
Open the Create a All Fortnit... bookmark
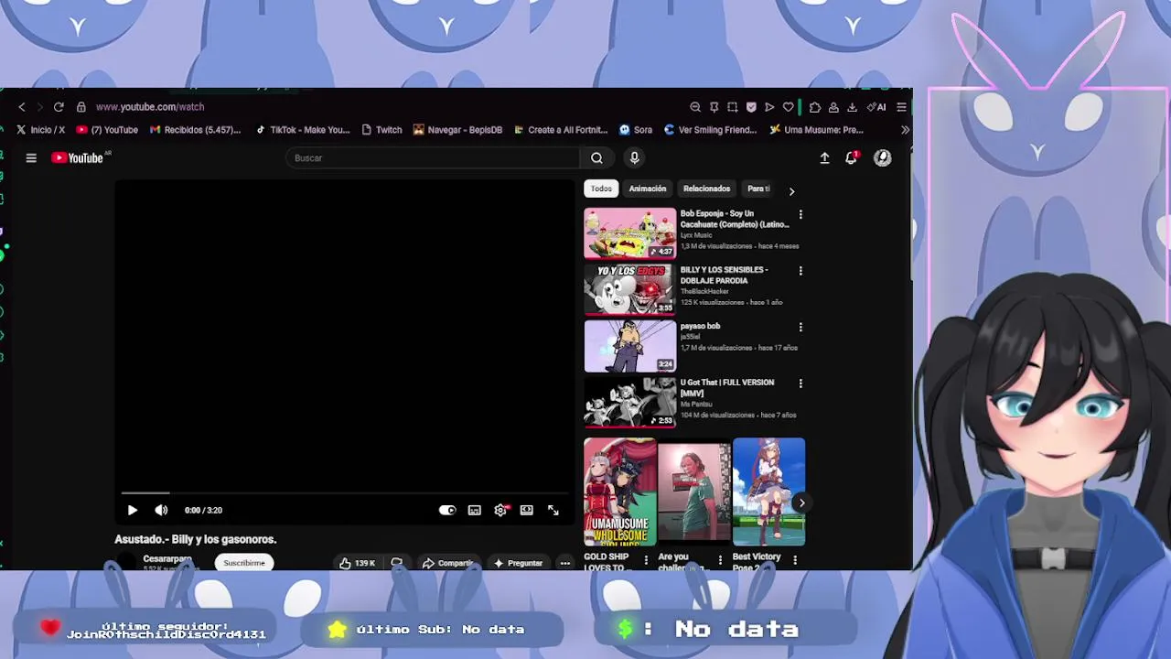tap(562, 130)
